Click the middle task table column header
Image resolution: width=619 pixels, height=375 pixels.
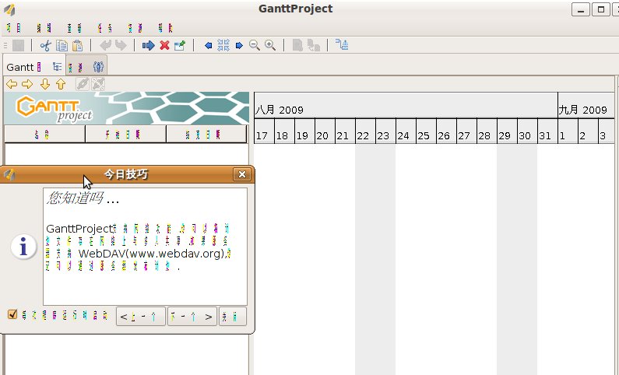click(x=125, y=135)
